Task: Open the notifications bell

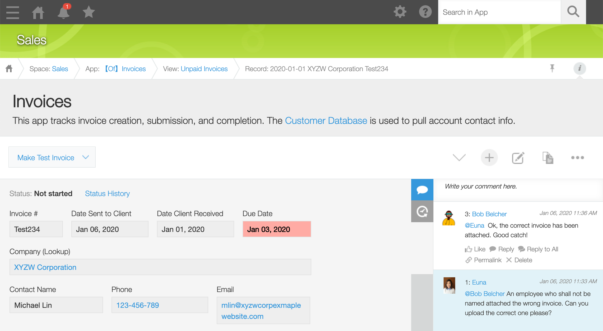Action: tap(63, 12)
